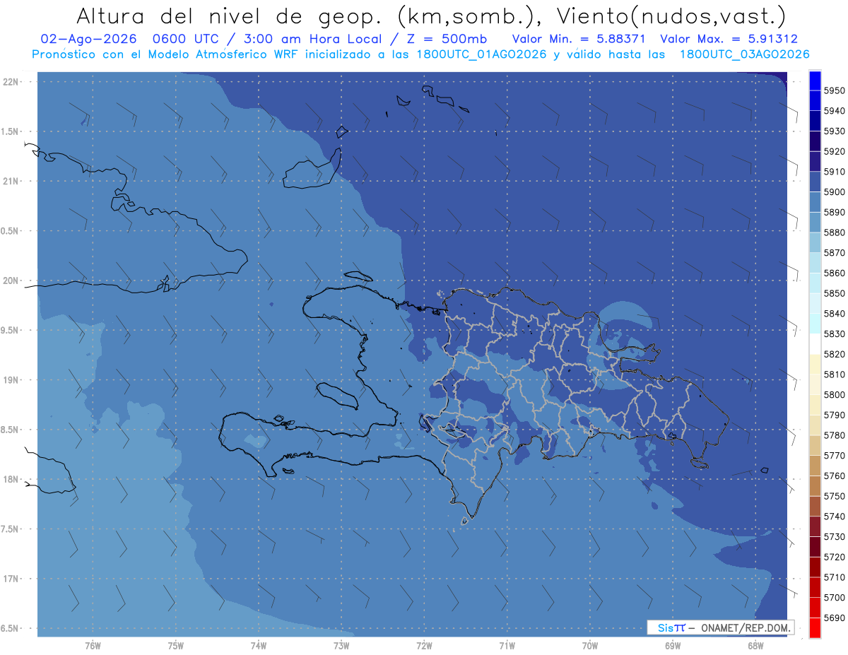Click the 21N latitude axis label
Screen dimensions: 848x655
(11, 182)
